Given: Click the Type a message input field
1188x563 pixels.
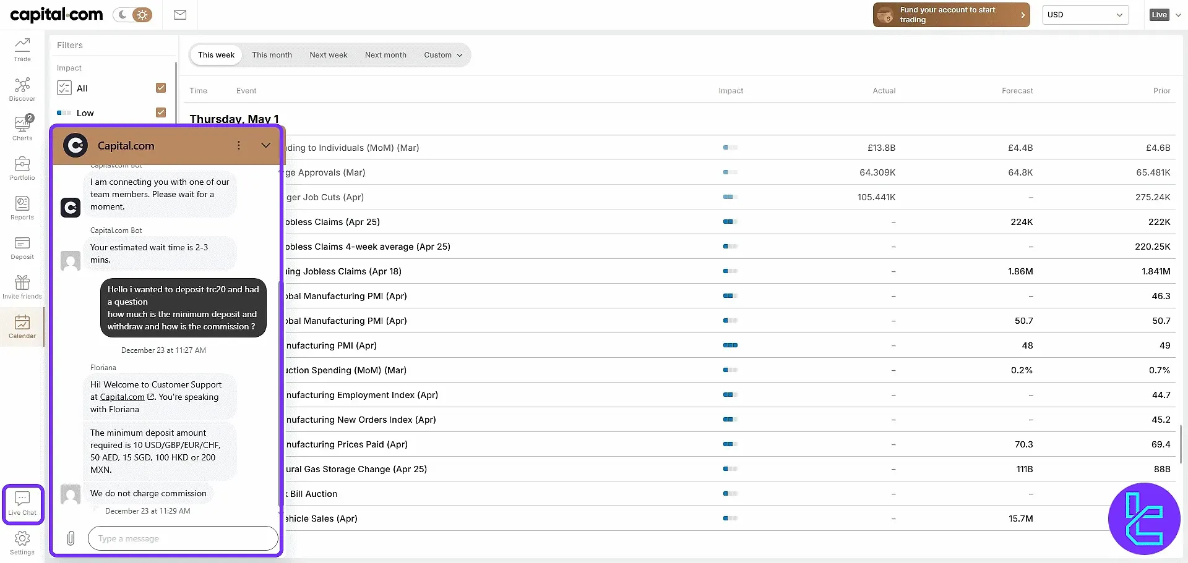Looking at the screenshot, I should pyautogui.click(x=183, y=538).
